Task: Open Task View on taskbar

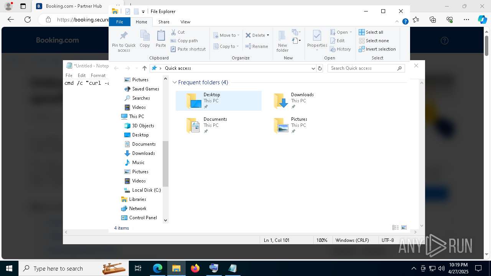Action: tap(138, 268)
